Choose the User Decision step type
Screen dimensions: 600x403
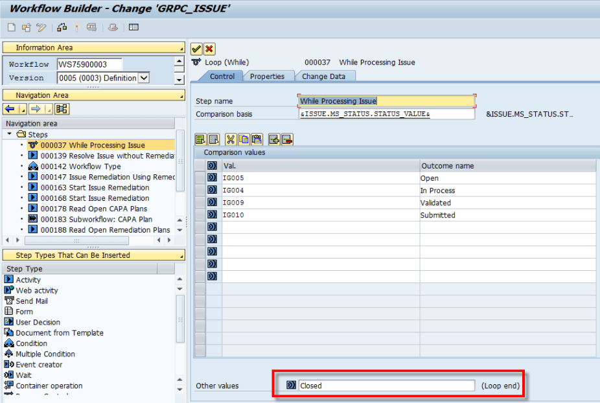(38, 322)
